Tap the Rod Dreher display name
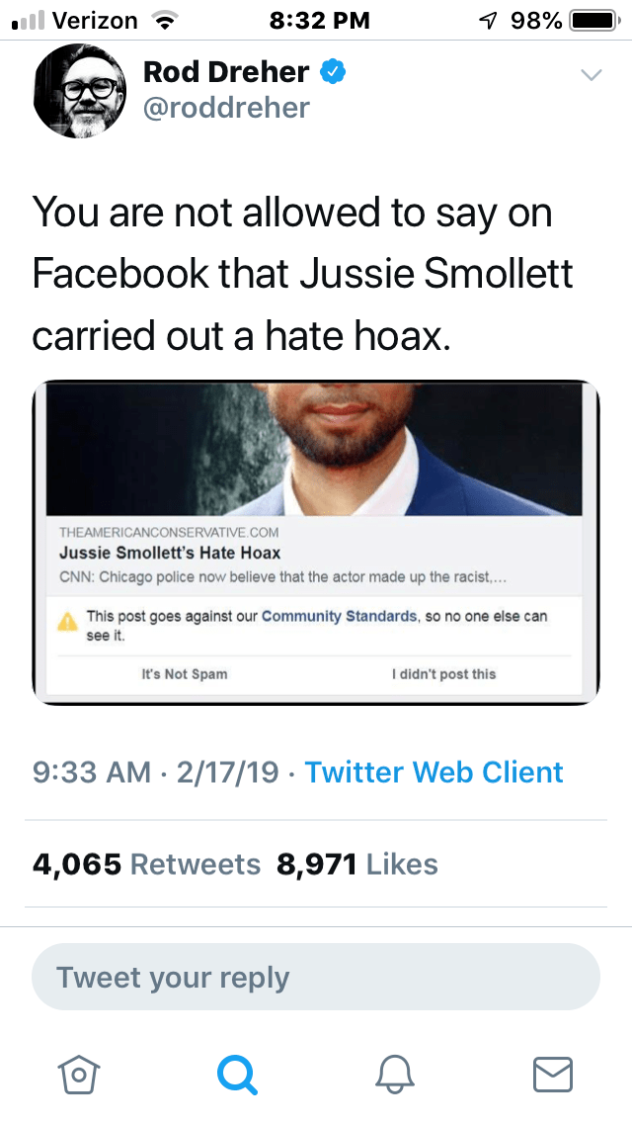 (226, 72)
